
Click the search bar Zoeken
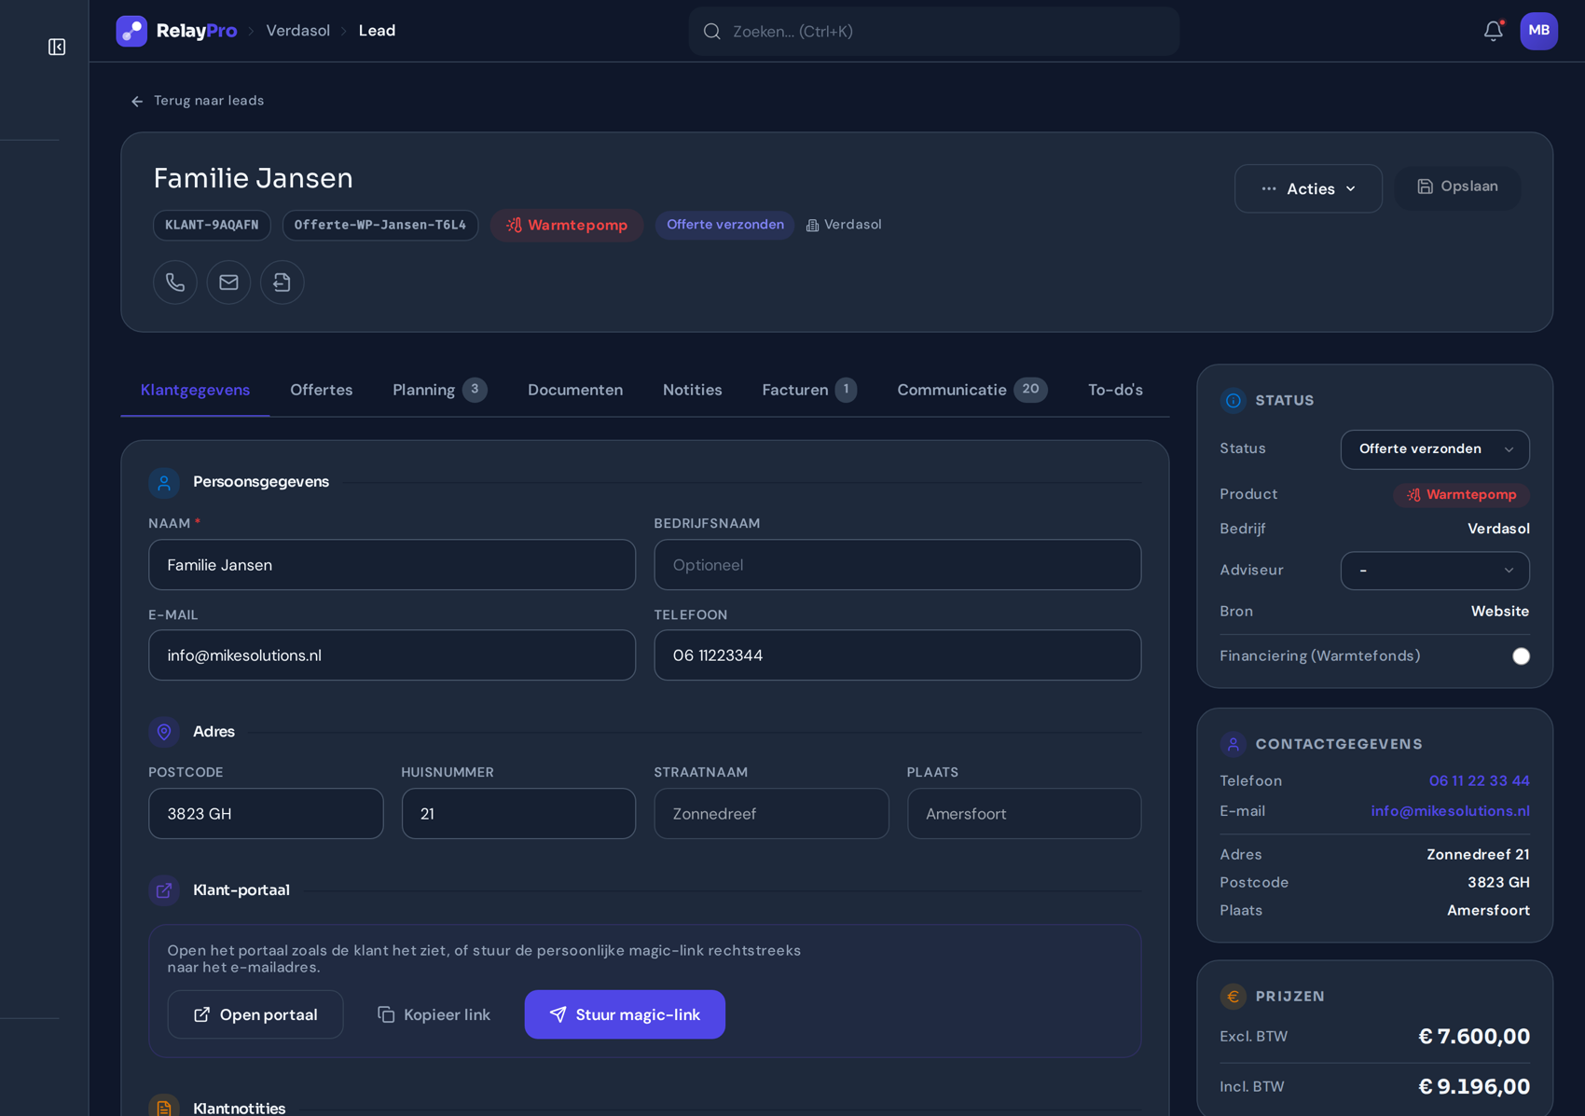click(x=933, y=31)
